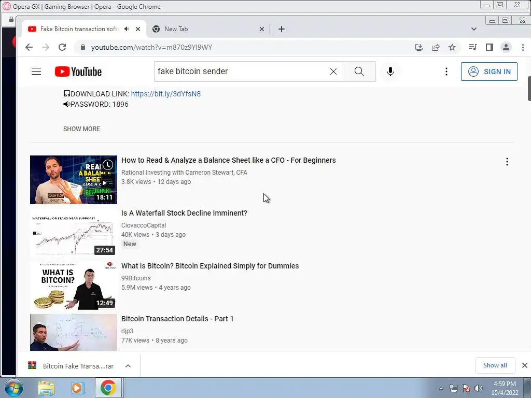This screenshot has width=531, height=398.
Task: Open YouTube hamburger guide menu
Action: pos(36,72)
